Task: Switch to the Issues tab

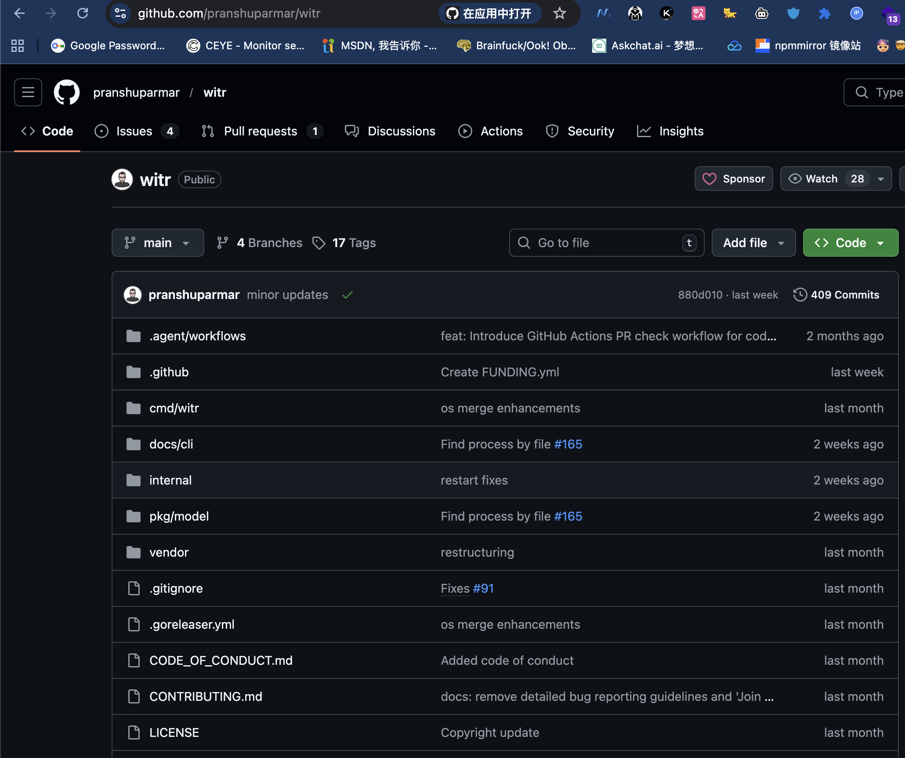Action: (x=134, y=131)
